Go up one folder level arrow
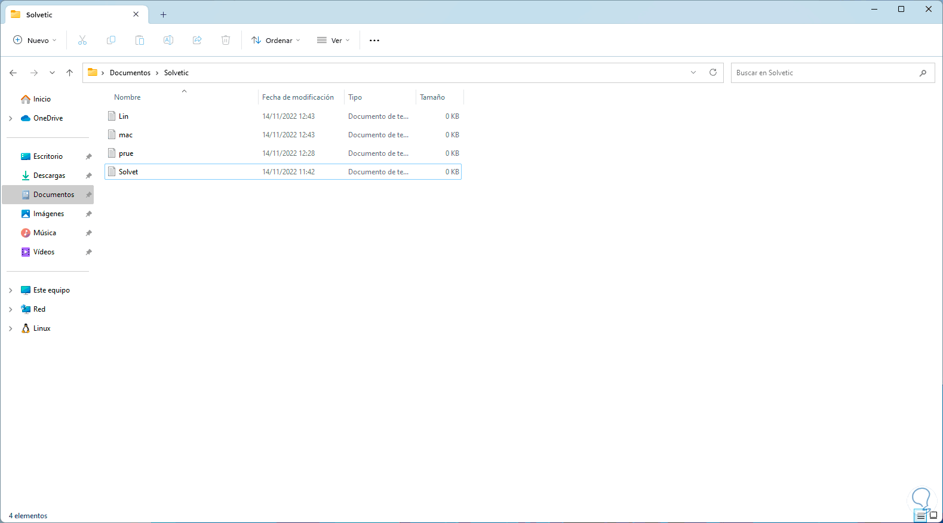Image resolution: width=943 pixels, height=523 pixels. (69, 73)
